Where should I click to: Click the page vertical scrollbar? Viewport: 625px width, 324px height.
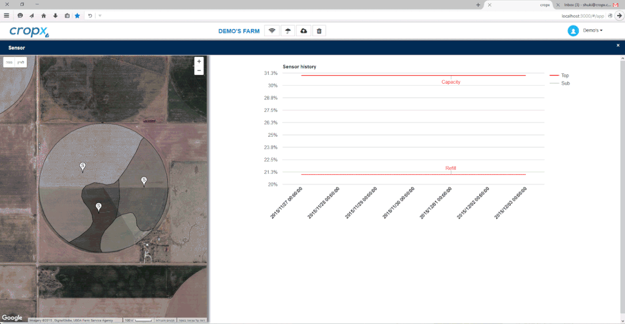[622, 187]
